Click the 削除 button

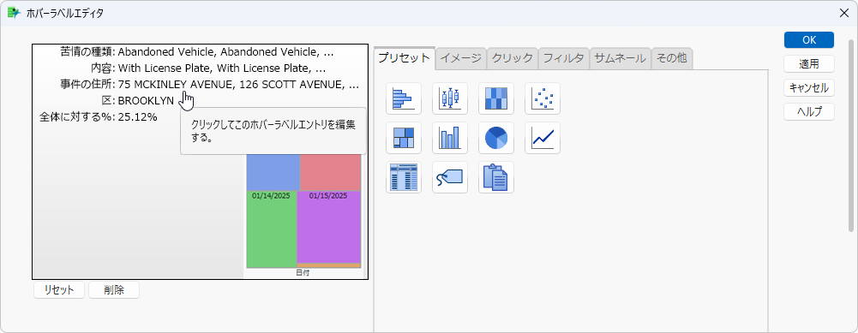click(114, 290)
